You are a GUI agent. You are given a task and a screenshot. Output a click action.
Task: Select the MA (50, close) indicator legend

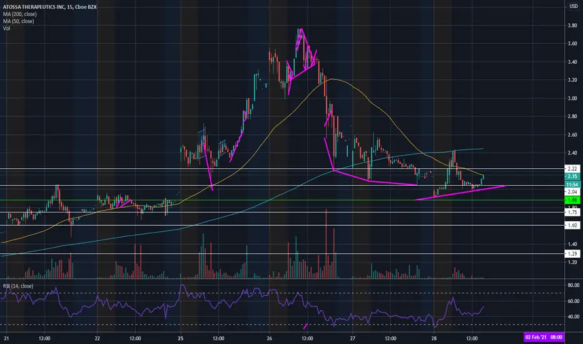19,21
